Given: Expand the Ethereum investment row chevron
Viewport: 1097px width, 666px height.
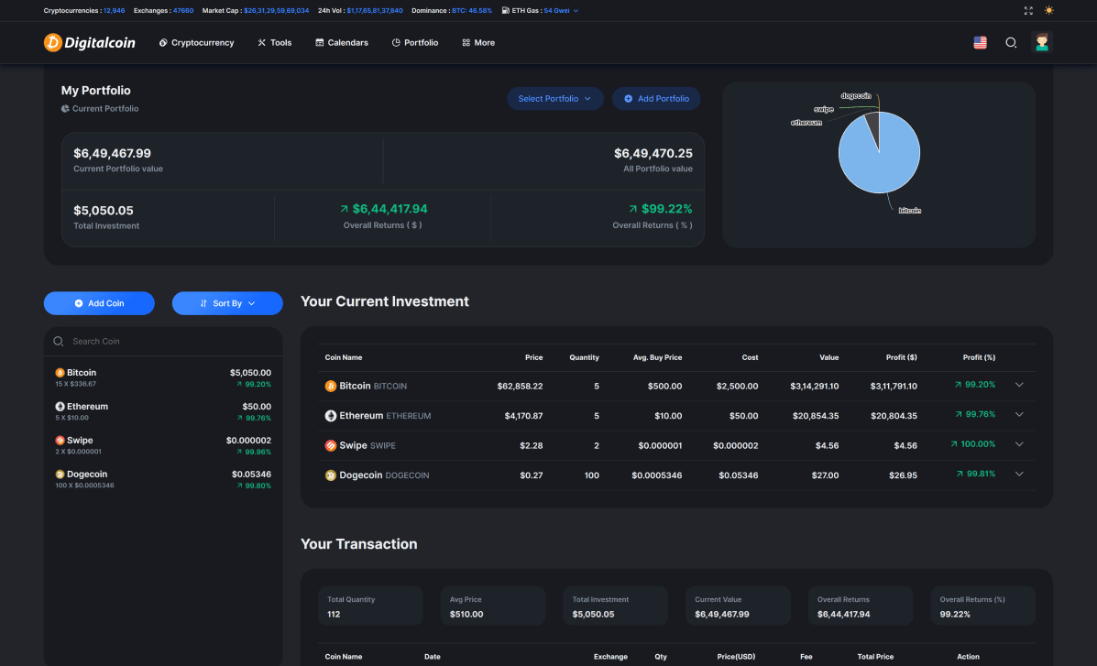Looking at the screenshot, I should click(x=1019, y=414).
